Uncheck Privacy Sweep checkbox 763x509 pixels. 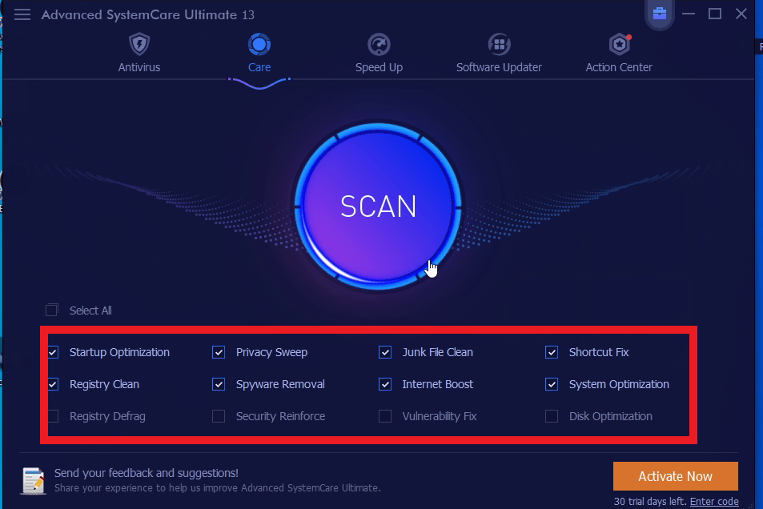(x=219, y=352)
